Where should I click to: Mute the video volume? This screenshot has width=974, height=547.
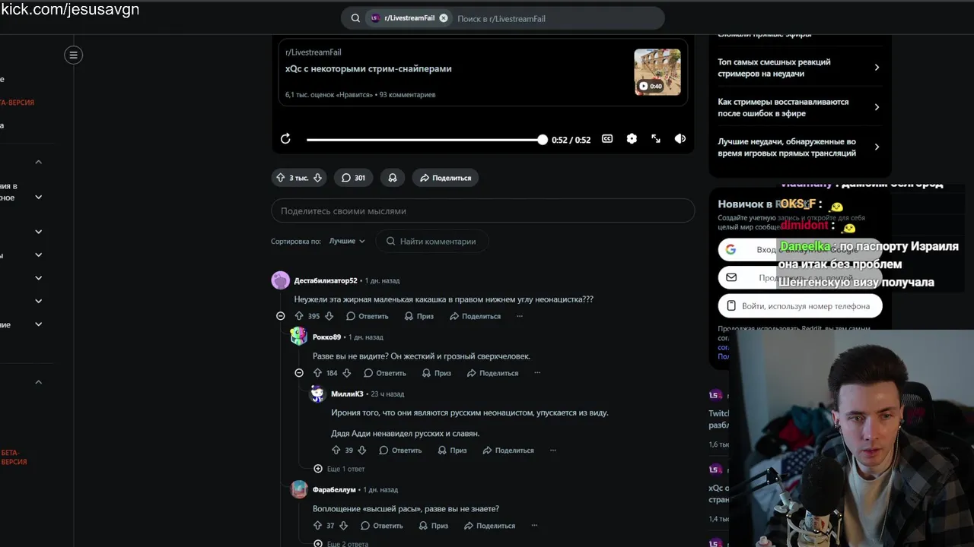coord(680,139)
